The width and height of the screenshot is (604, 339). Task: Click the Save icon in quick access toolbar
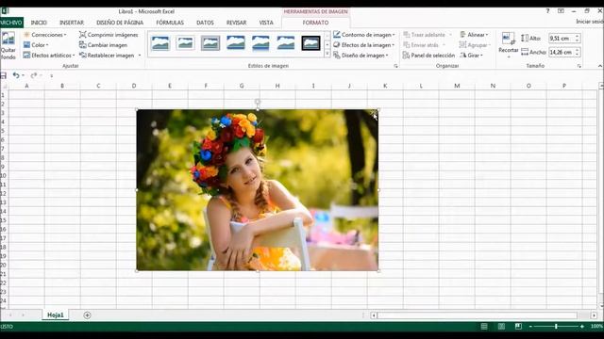4,75
